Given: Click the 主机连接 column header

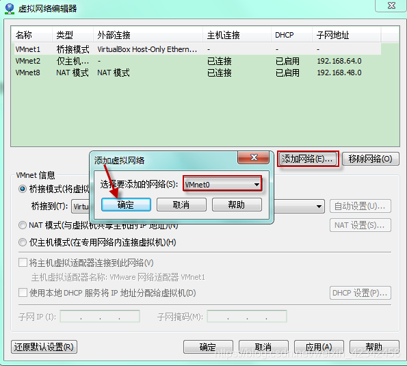Looking at the screenshot, I should tap(237, 35).
